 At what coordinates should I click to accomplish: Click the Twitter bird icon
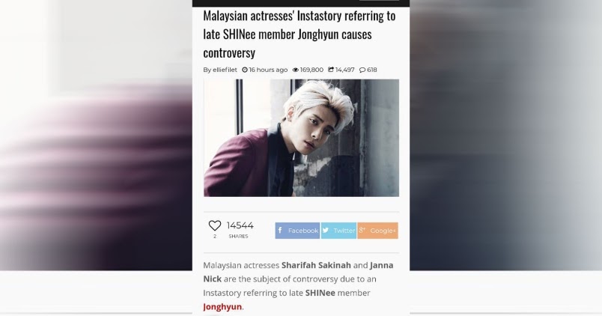(x=326, y=231)
